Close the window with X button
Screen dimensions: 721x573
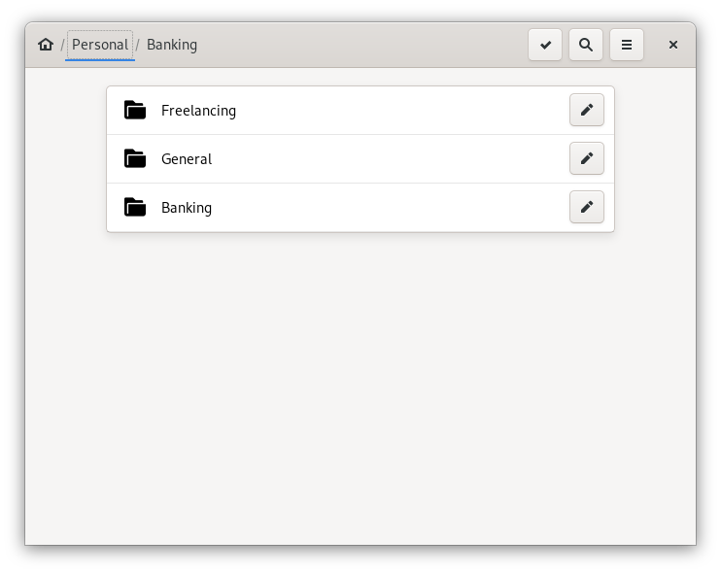[x=673, y=45]
